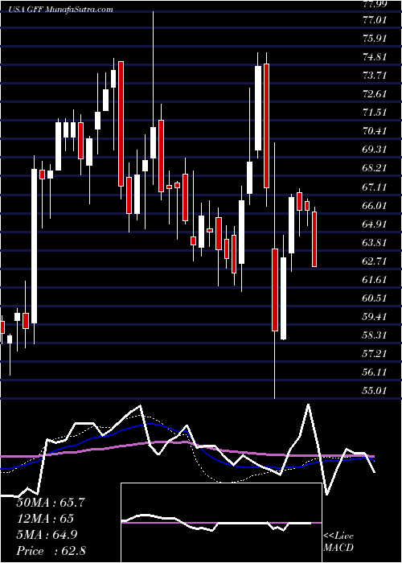The height and width of the screenshot is (563, 402).
Task: Click the 'Price : 62.8' readout
Action: tap(51, 551)
